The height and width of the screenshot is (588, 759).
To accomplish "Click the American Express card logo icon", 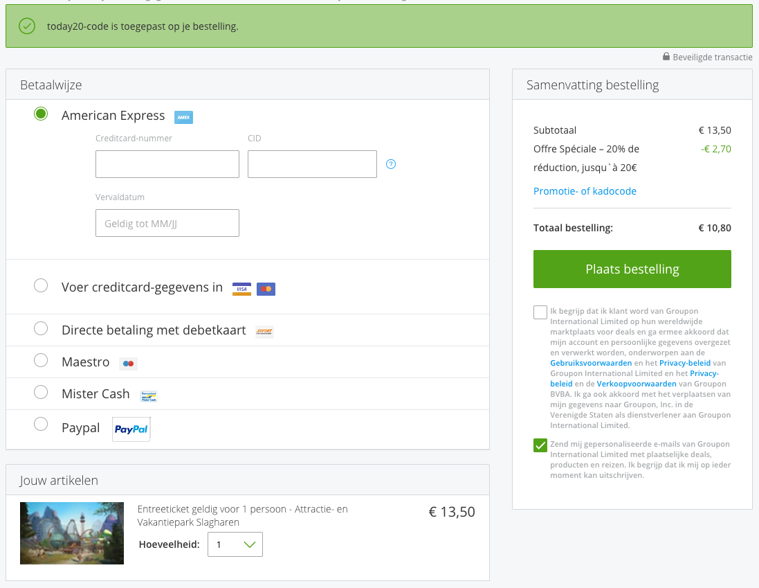I will click(183, 117).
